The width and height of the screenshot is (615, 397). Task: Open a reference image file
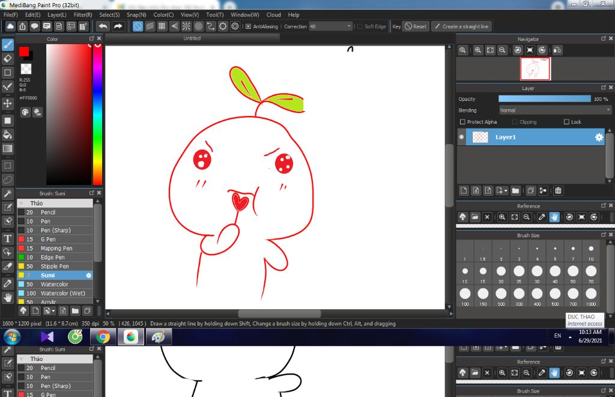coord(475,217)
